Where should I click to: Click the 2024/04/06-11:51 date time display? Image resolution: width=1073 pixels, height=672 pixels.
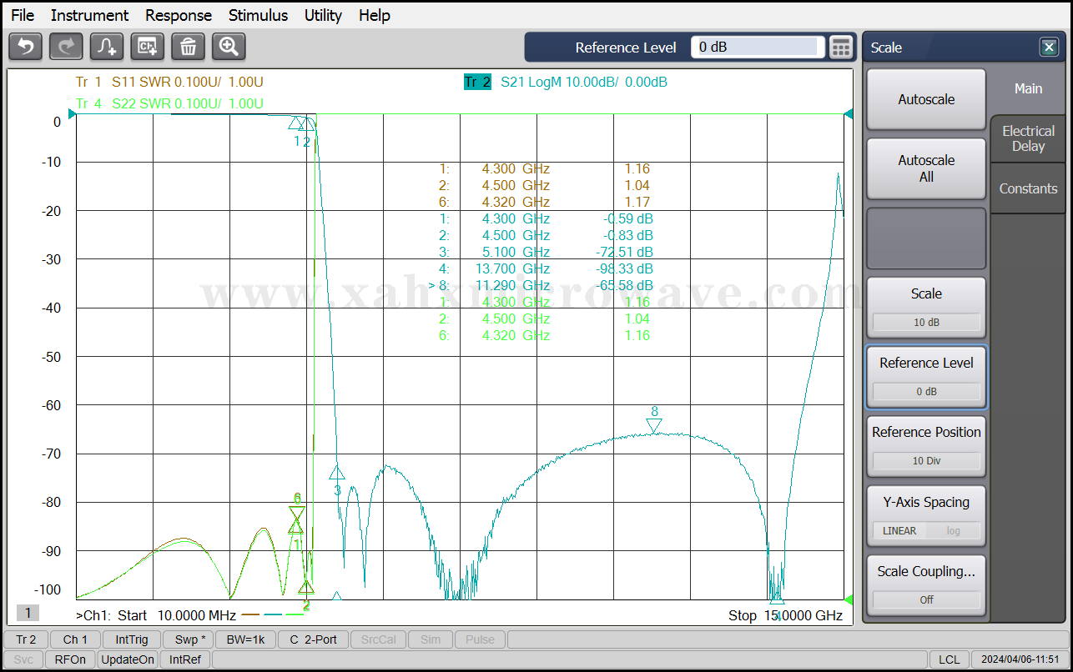click(x=1020, y=659)
